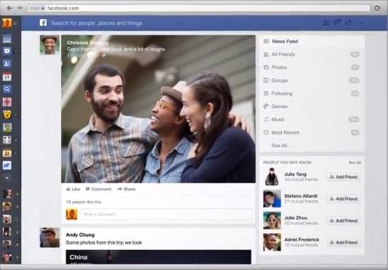Open Adriel Frederick's profile picture
This screenshot has height=270, width=388.
tap(272, 242)
